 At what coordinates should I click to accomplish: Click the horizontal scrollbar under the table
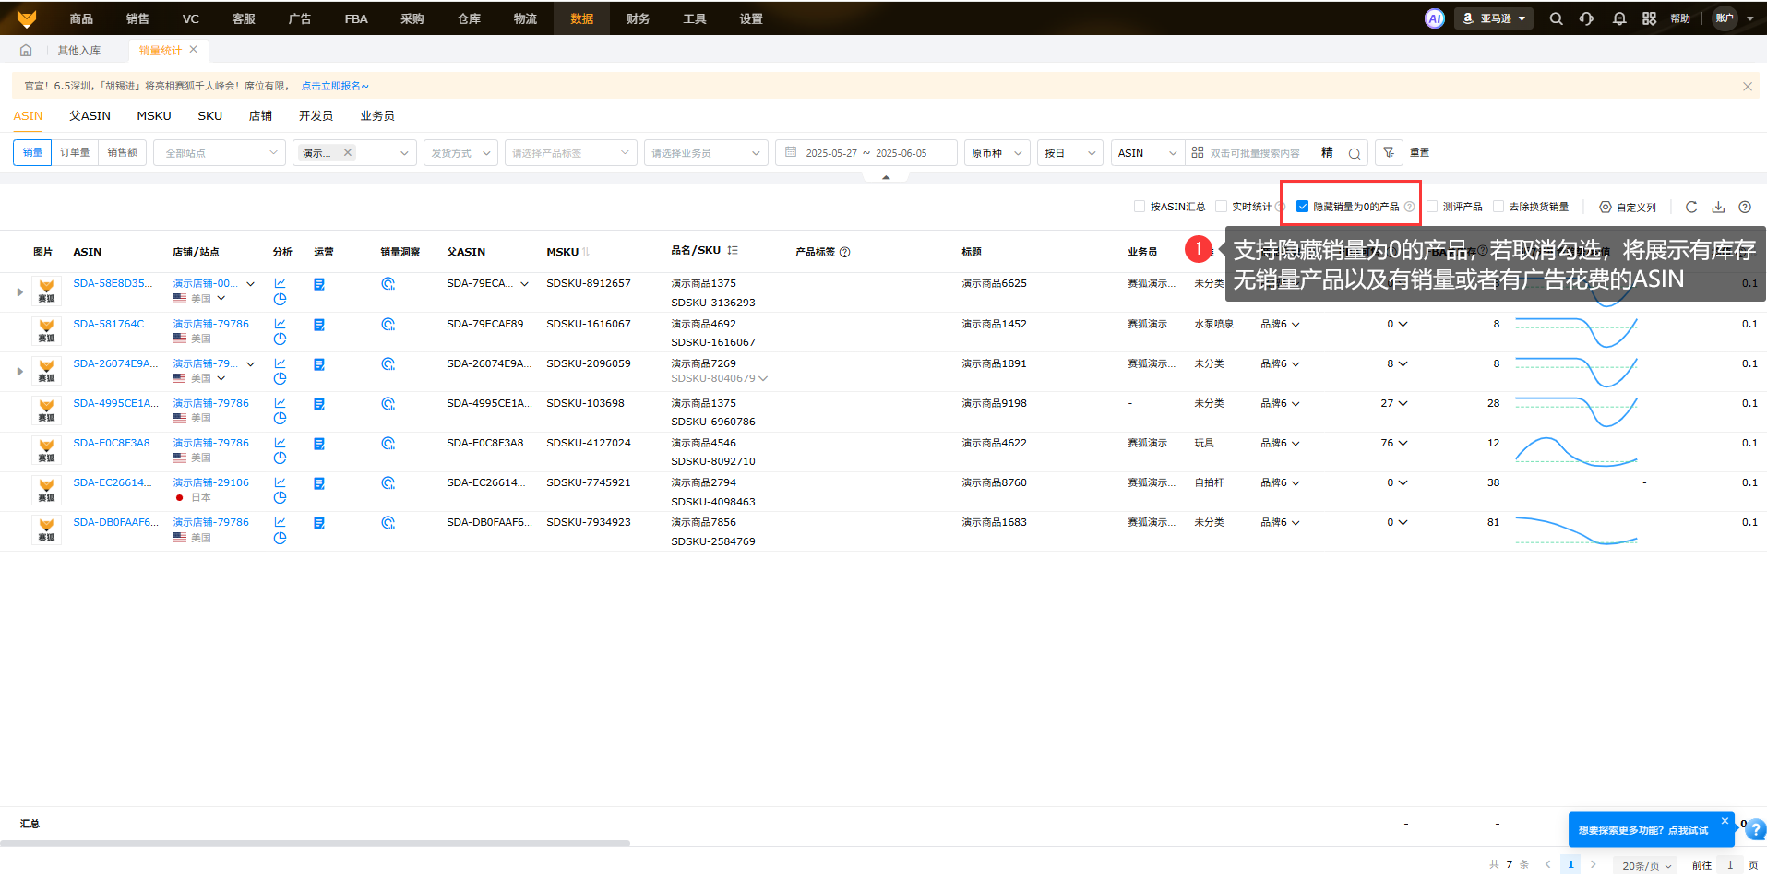(315, 843)
